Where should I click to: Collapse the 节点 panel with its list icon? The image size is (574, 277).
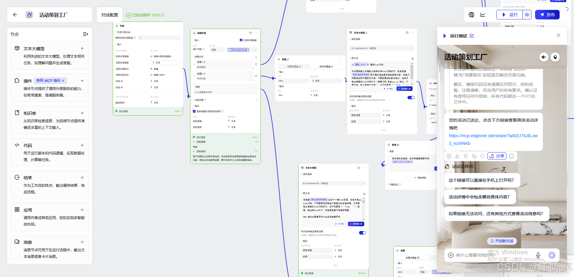tap(85, 34)
